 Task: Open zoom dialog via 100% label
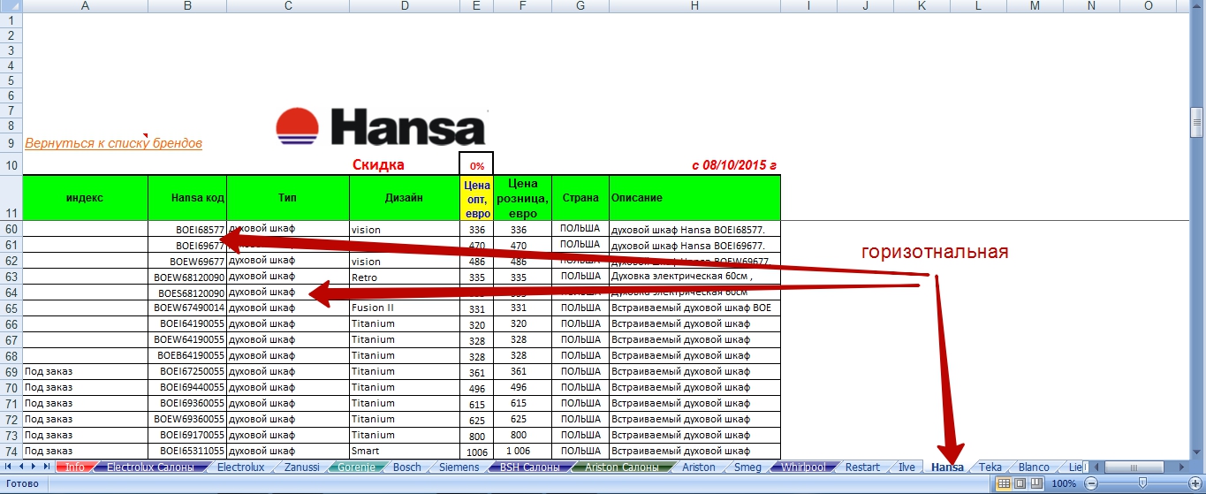(x=1064, y=483)
